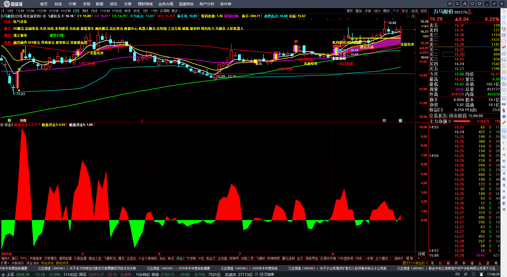Click the keyboard icon in status bar
The image size is (507, 277).
click(x=458, y=274)
